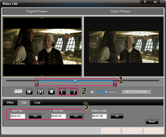Click the current time box left of Play
Screen dimensions: 166x137
tap(18, 91)
